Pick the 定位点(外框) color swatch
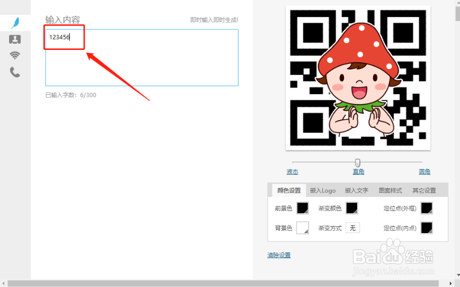The image size is (460, 287). pos(426,208)
